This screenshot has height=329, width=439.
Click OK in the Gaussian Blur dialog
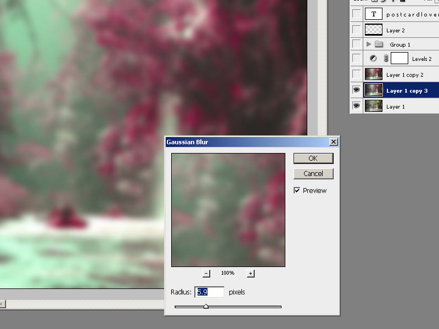313,158
